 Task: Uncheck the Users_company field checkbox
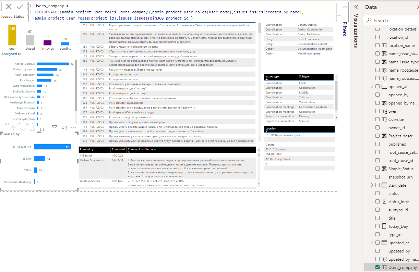378,268
